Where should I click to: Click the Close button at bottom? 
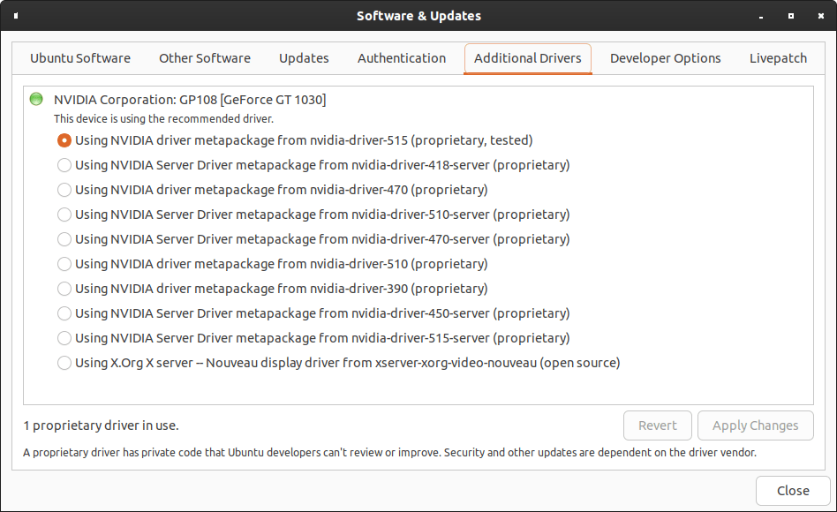tap(793, 491)
